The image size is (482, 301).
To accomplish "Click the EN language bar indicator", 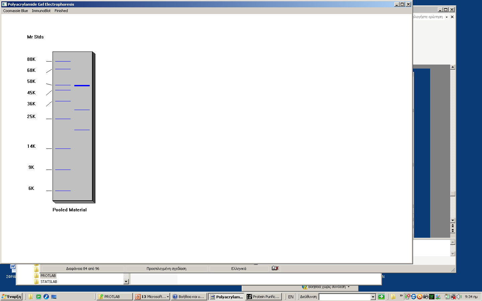I will coord(291,297).
